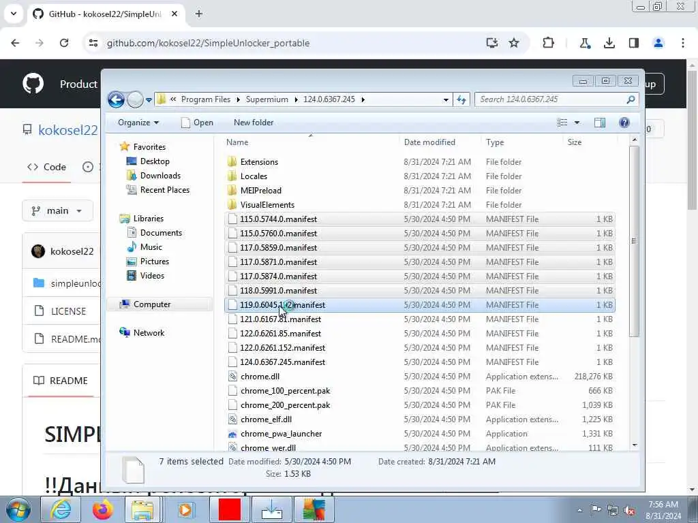Open Windows Start button
The height and width of the screenshot is (523, 698).
(18, 509)
